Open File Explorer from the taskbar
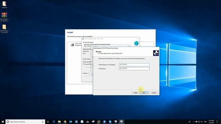 point(59,122)
